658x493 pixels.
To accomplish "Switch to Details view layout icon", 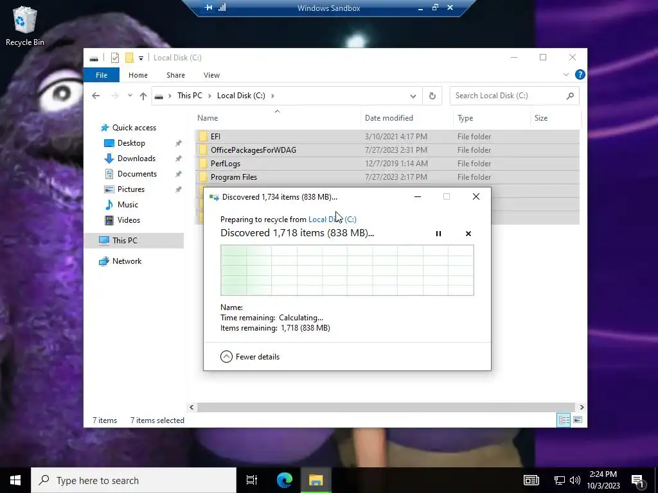I will click(564, 420).
